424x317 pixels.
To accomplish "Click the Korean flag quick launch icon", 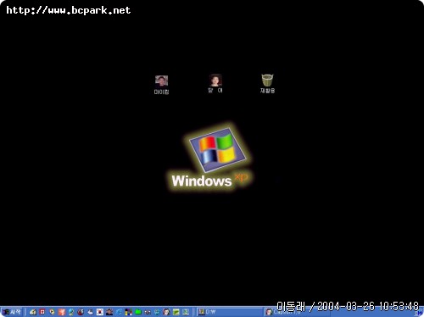I will 100,312.
